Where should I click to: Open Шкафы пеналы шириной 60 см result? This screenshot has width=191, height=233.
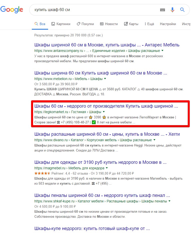pos(102,195)
